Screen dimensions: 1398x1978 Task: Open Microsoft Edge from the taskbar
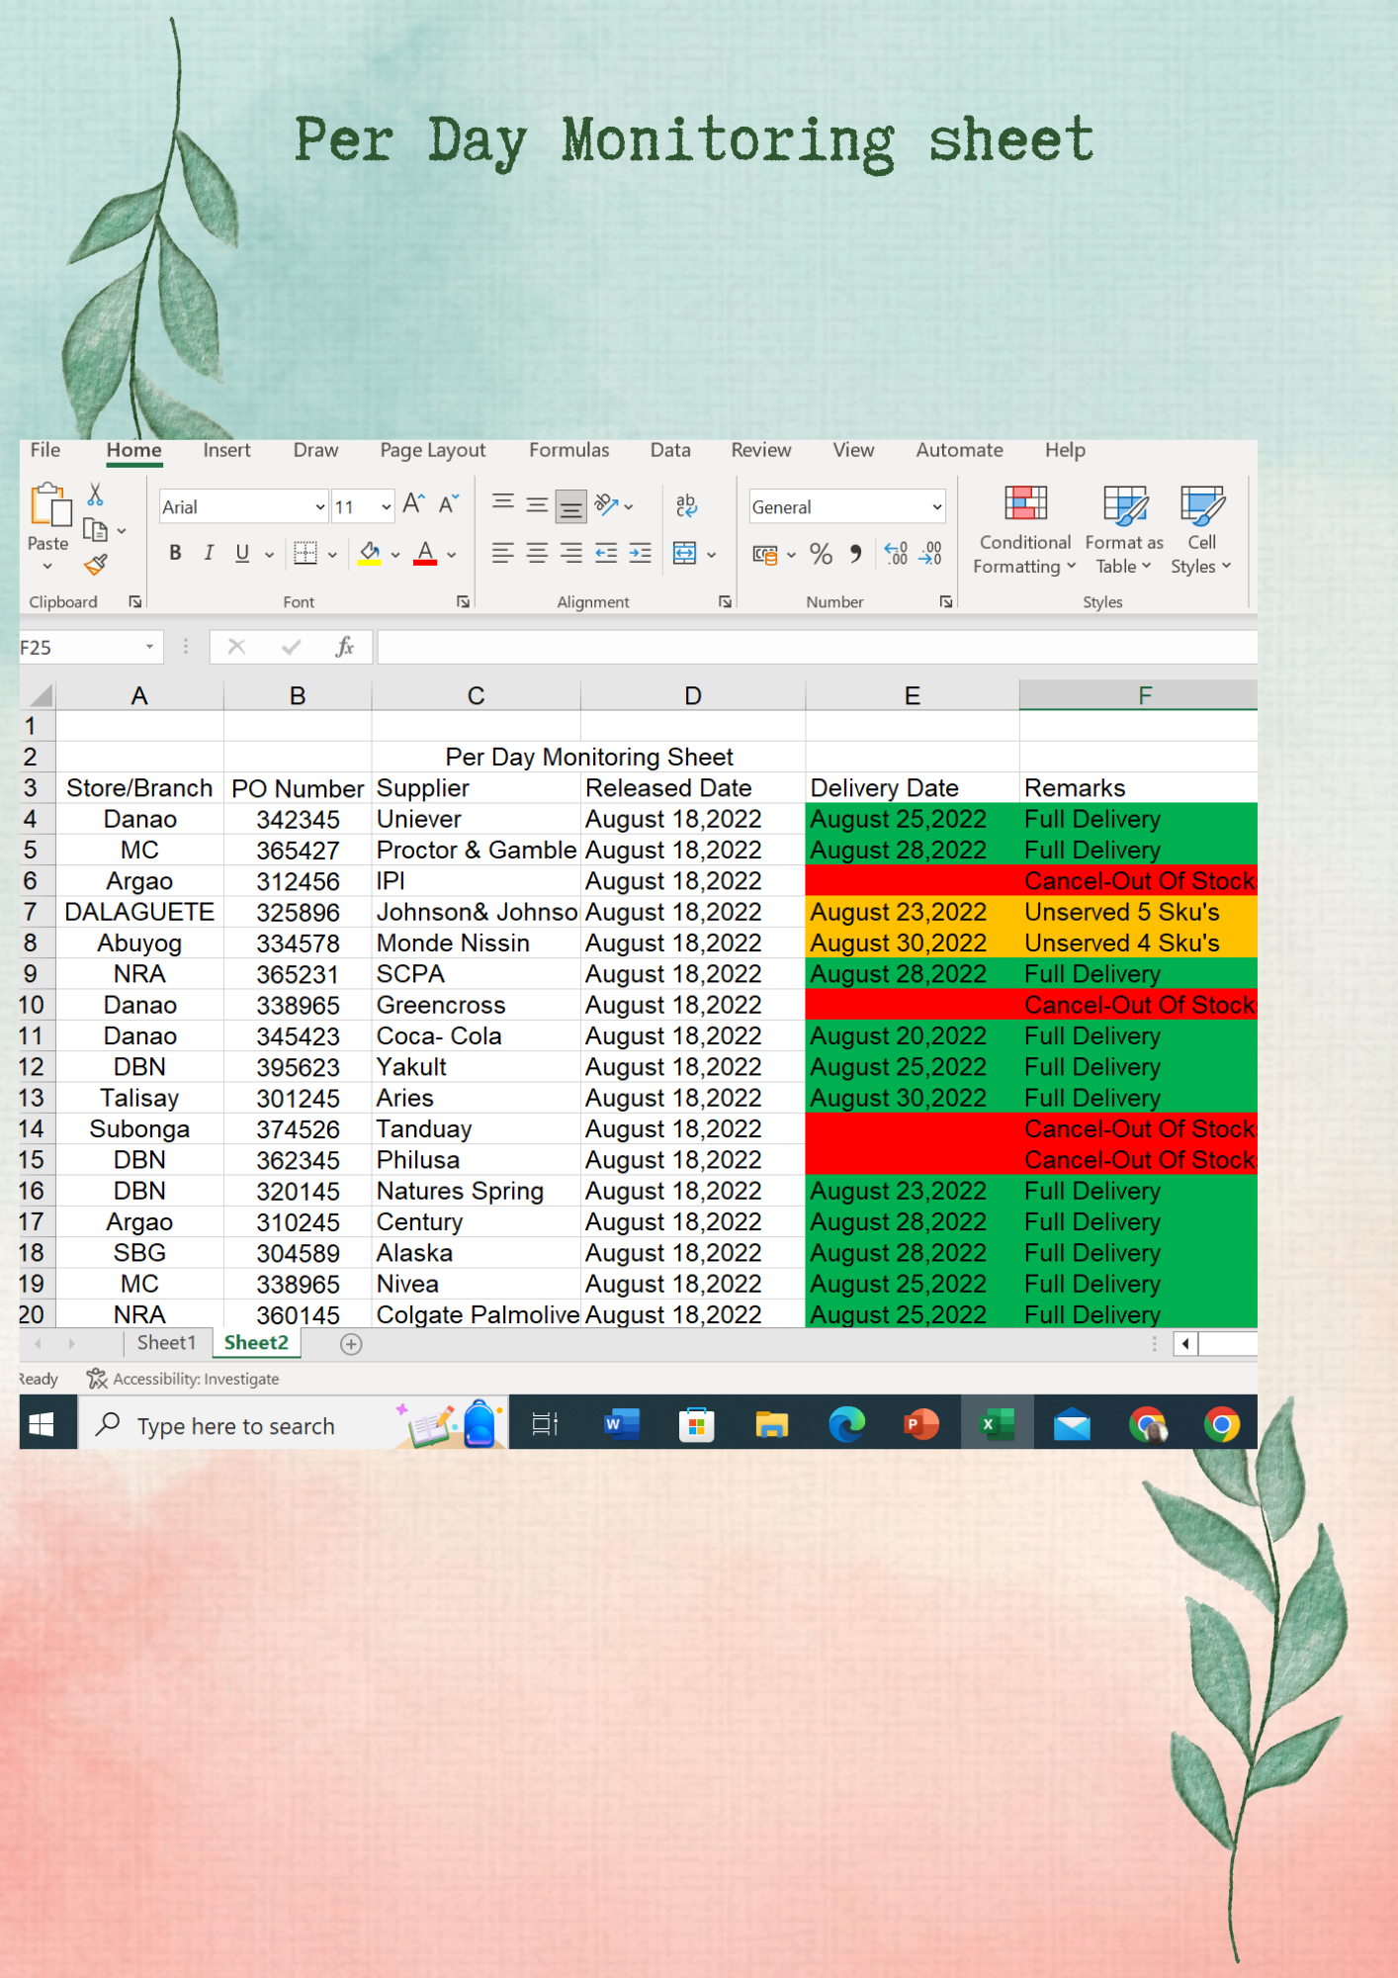tap(846, 1425)
